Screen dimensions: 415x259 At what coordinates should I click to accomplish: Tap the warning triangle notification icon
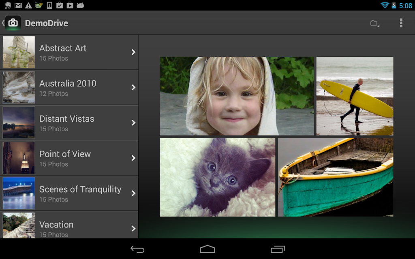(28, 5)
